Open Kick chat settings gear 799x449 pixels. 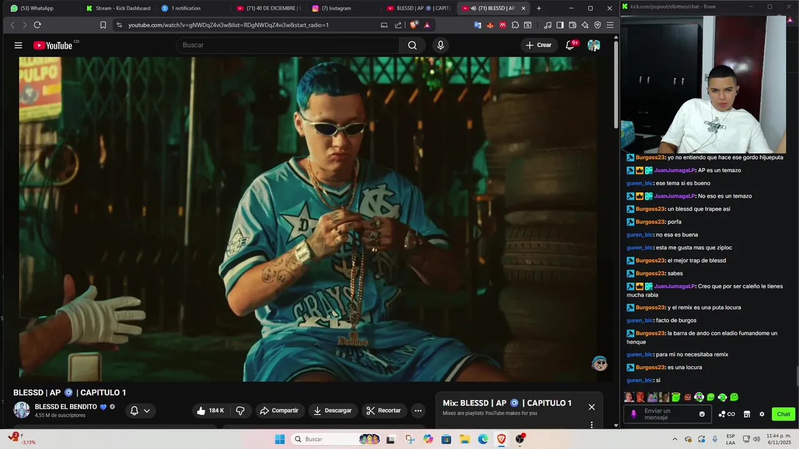click(762, 414)
